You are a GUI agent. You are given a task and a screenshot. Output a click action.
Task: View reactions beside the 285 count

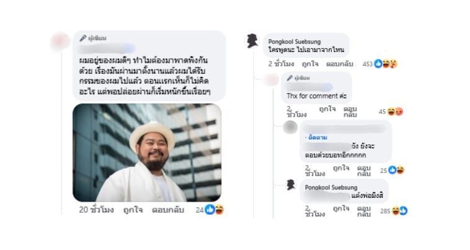[x=399, y=211]
